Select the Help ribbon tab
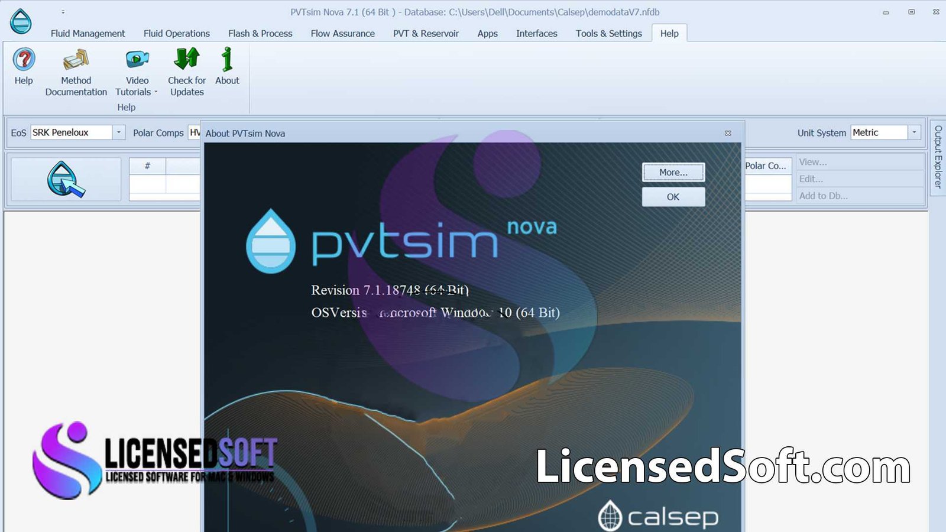The width and height of the screenshot is (946, 532). (669, 34)
